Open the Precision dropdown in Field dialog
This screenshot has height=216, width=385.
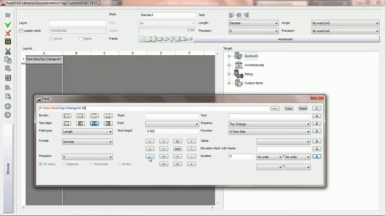pos(87,157)
